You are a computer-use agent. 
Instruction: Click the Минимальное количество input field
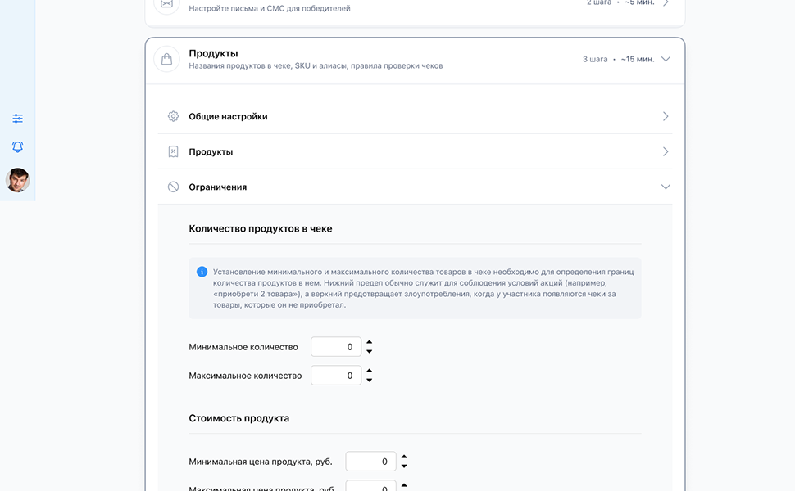click(x=336, y=347)
